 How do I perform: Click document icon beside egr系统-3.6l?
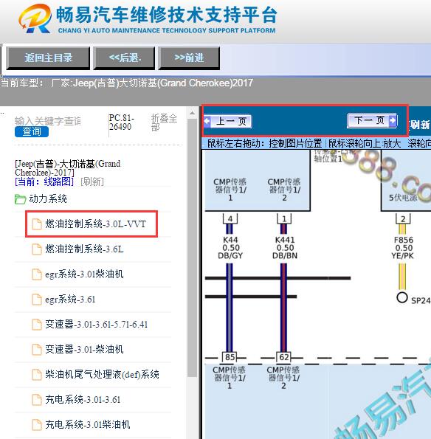coord(37,300)
